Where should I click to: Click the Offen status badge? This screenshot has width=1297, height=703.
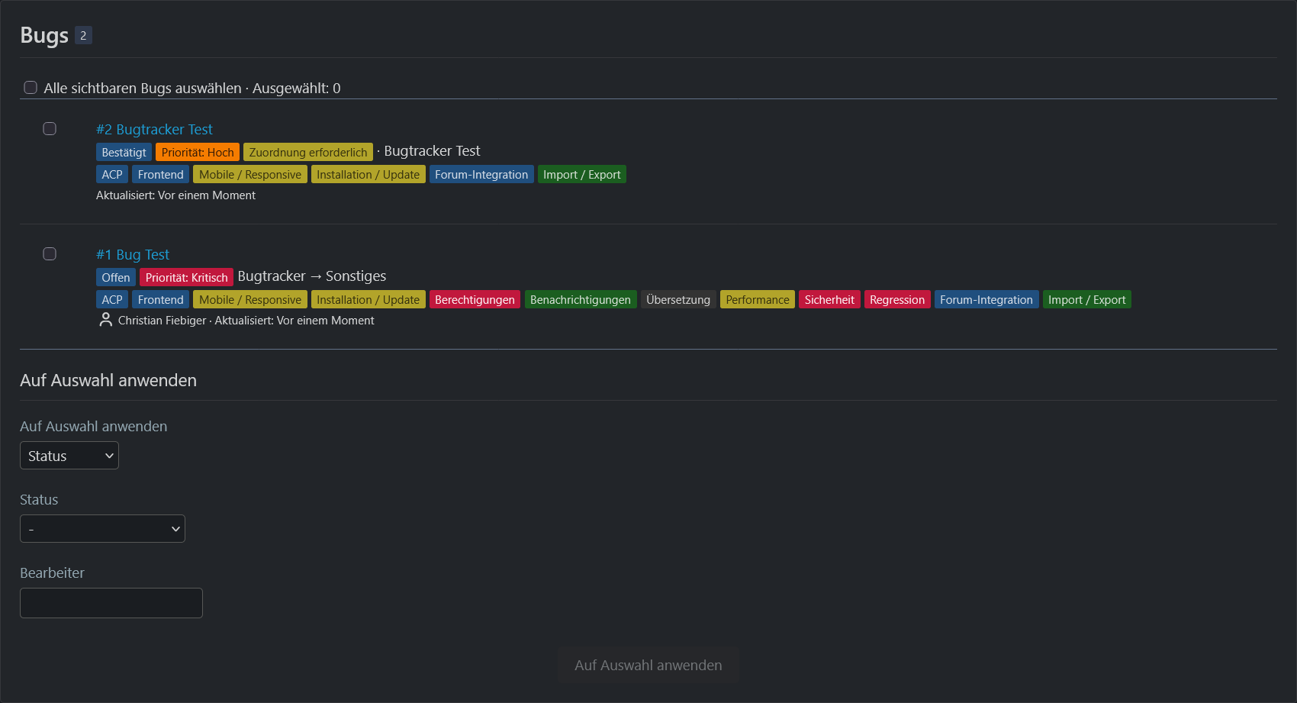[x=116, y=277]
